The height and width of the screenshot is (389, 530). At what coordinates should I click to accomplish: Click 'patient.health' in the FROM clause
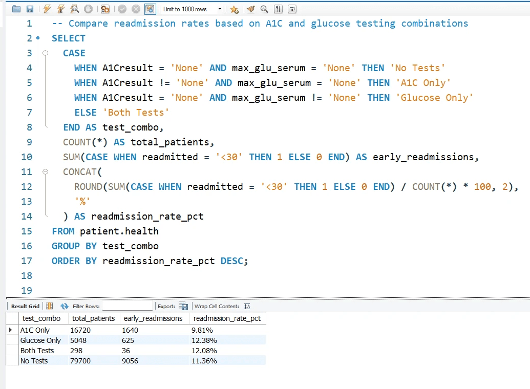pos(119,231)
